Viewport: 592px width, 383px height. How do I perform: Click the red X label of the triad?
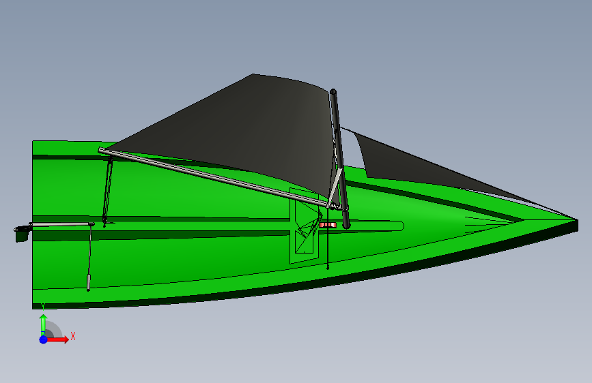point(73,336)
